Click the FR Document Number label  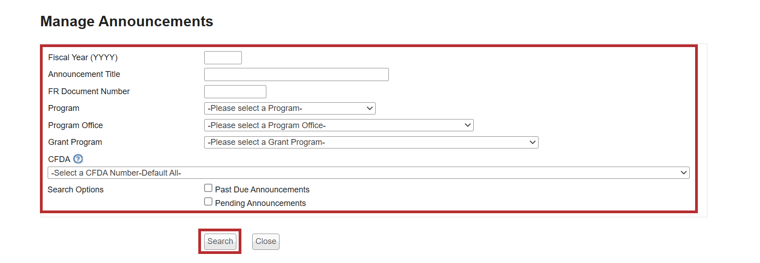point(88,91)
